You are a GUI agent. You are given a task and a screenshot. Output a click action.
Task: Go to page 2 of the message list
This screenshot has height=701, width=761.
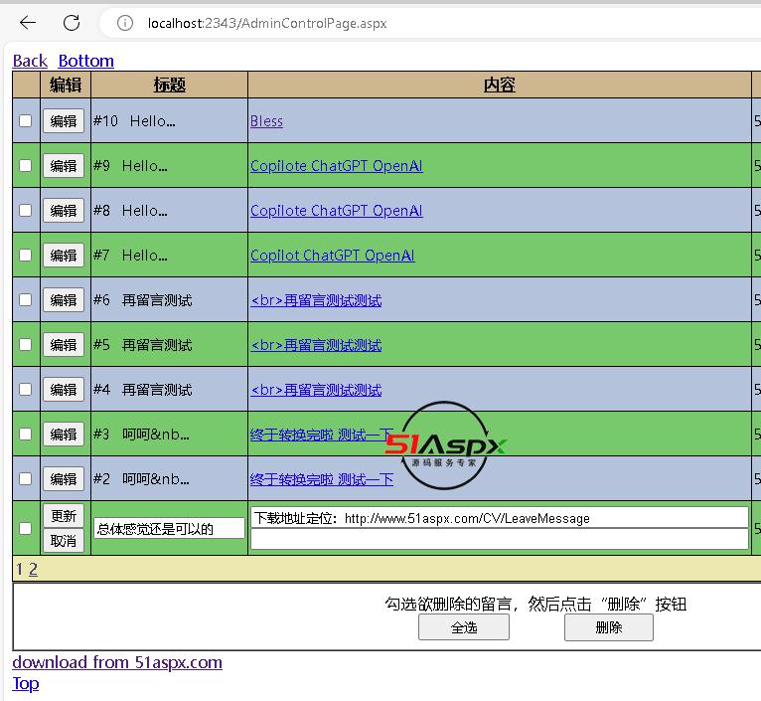tap(33, 570)
